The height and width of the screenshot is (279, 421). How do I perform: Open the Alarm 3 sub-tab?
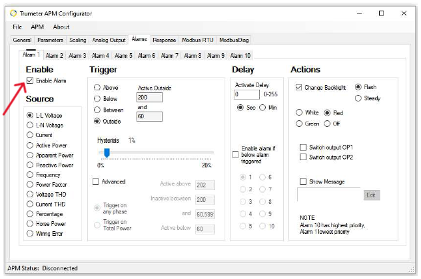77,55
